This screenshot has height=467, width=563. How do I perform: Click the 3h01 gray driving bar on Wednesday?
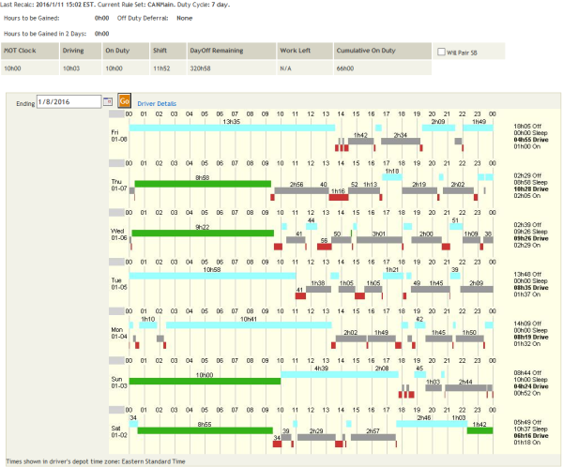click(379, 240)
